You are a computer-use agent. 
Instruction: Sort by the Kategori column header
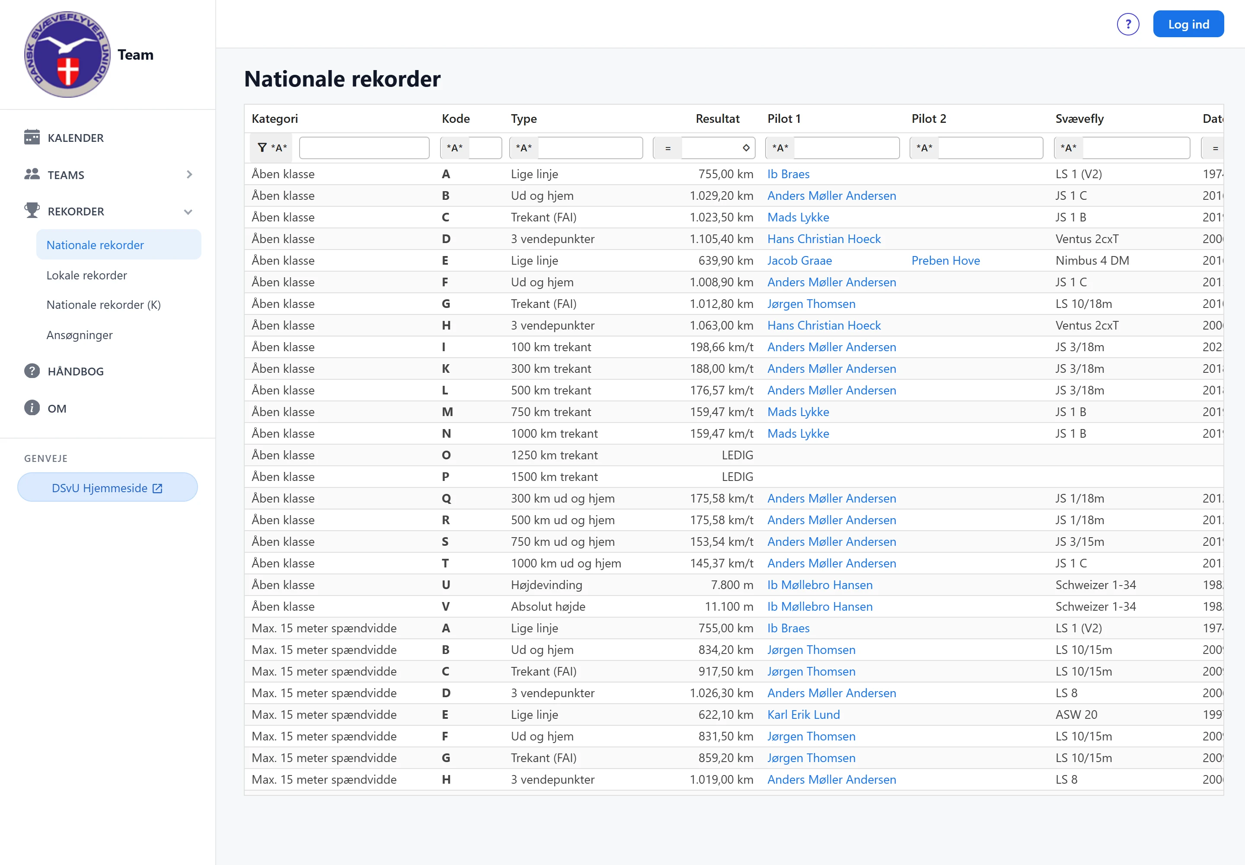[x=275, y=119]
